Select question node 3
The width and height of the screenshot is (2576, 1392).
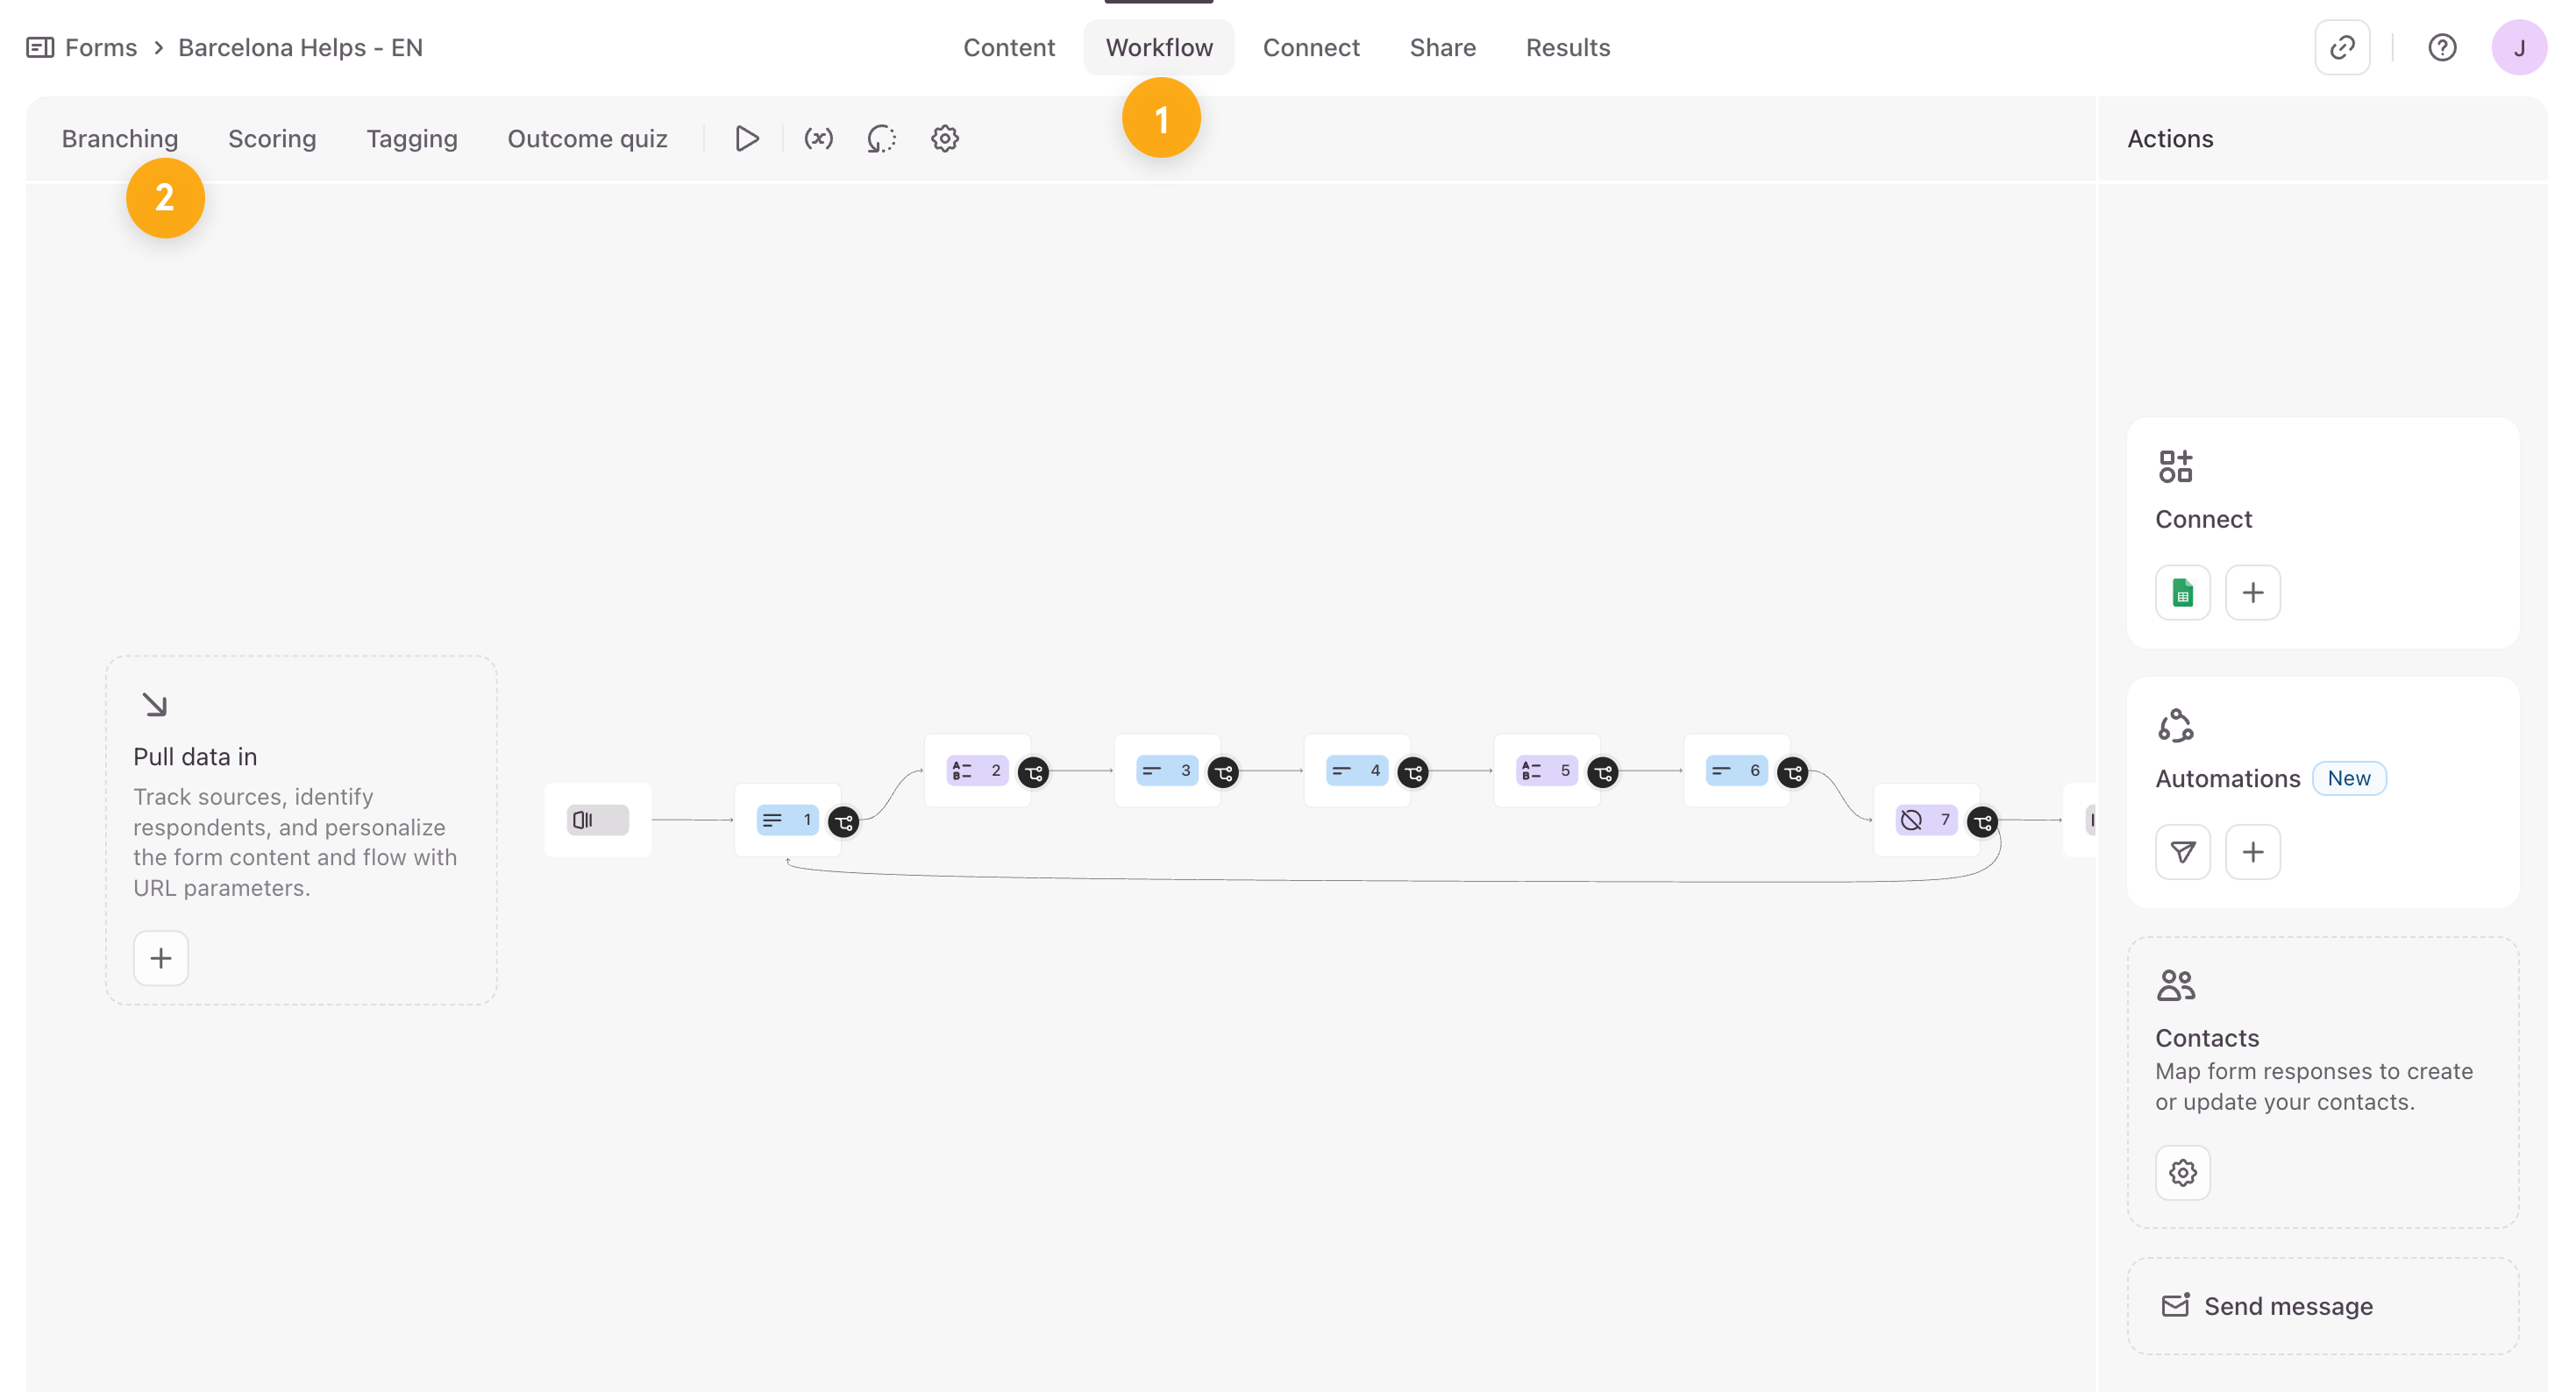1166,770
